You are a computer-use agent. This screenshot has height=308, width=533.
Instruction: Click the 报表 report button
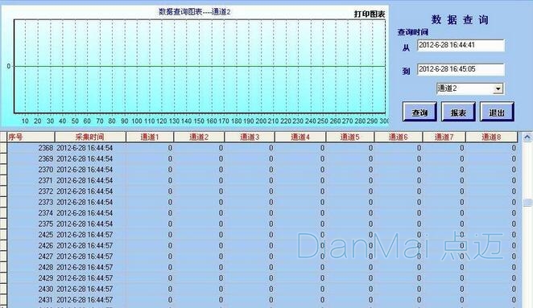coord(458,112)
